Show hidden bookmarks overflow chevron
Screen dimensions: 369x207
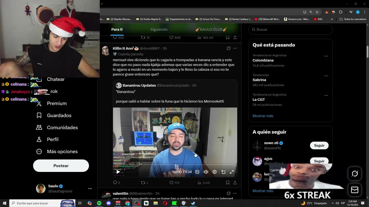tap(332, 19)
